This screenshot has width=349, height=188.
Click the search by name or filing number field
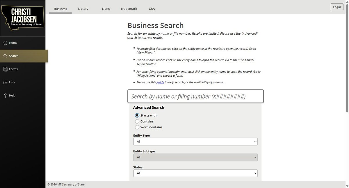coord(195,96)
